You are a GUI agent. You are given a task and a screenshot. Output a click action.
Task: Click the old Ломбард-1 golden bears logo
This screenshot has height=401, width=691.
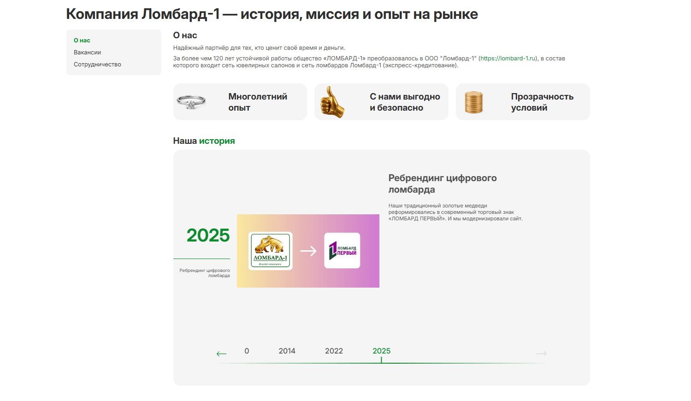271,251
